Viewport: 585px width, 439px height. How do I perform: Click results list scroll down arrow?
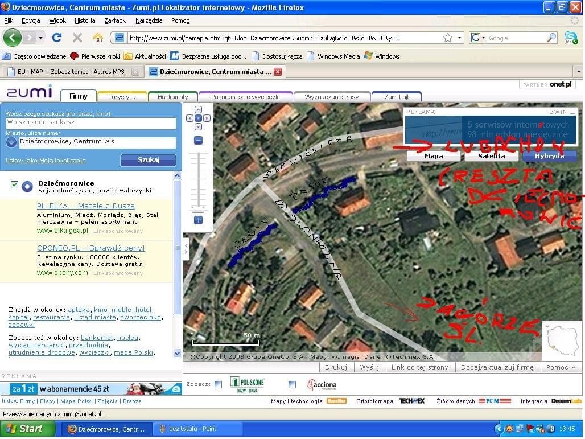tap(178, 353)
